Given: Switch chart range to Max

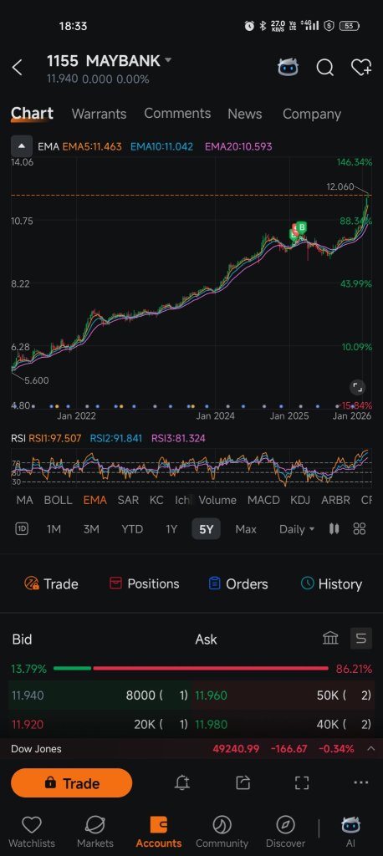Looking at the screenshot, I should click(246, 529).
